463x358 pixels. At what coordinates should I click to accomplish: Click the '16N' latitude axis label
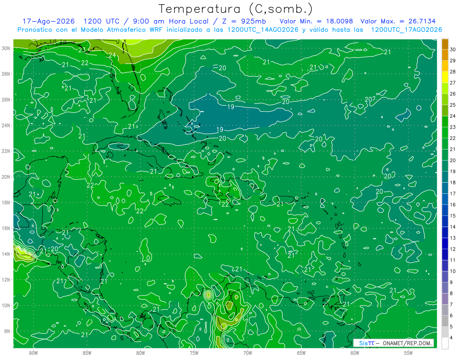(x=6, y=228)
